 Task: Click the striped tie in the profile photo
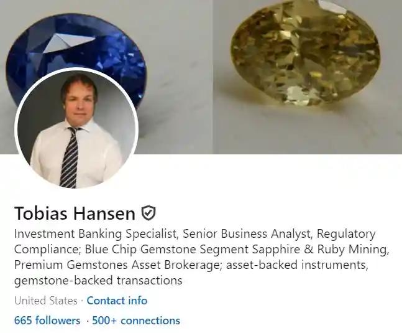coord(70,158)
